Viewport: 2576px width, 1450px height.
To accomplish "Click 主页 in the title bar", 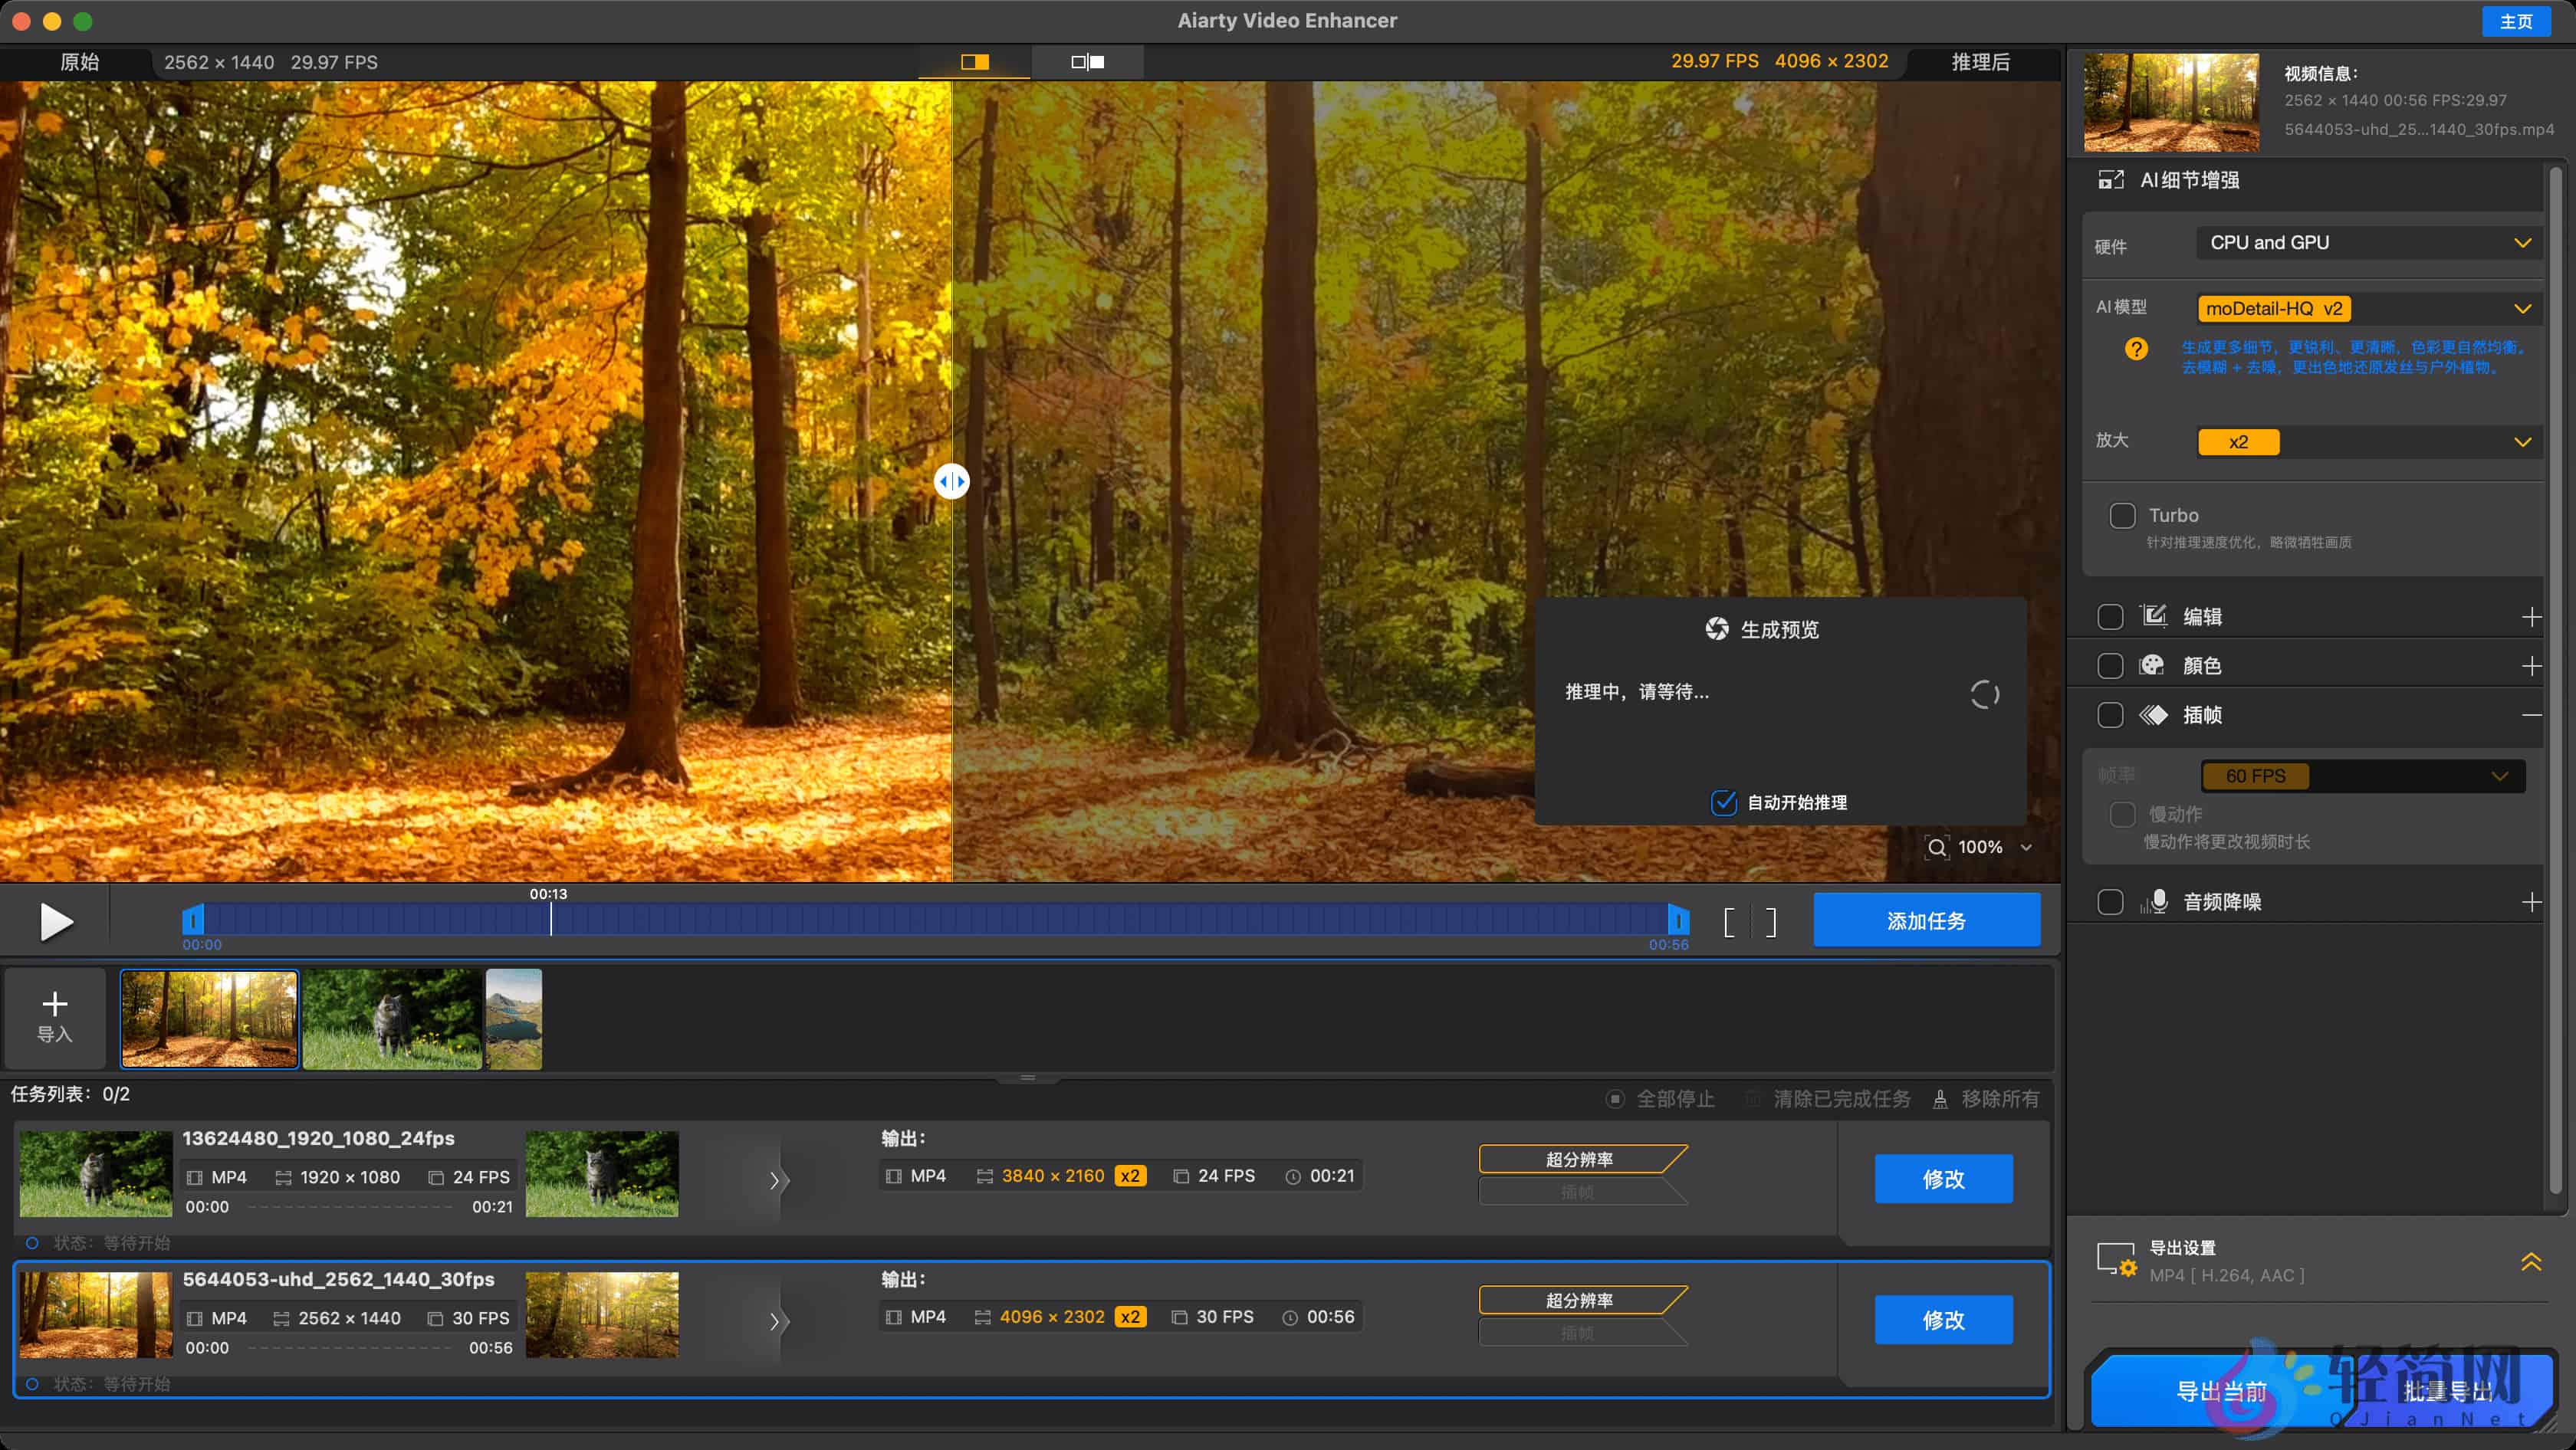I will tap(2516, 20).
